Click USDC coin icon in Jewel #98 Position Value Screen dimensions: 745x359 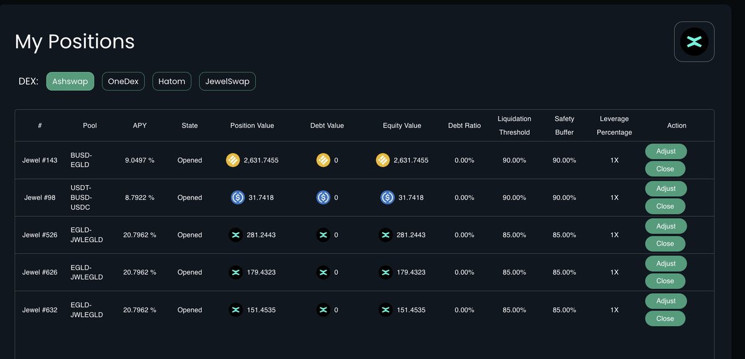click(x=237, y=198)
